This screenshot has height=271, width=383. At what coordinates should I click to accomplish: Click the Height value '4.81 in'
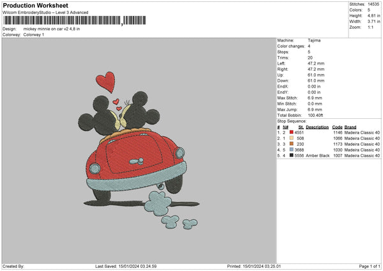point(373,15)
